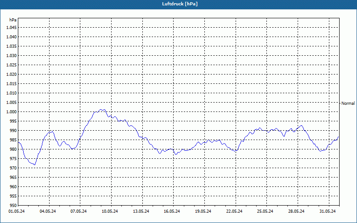
Task: Click the 01.05.24 date label
Action: [x=17, y=211]
